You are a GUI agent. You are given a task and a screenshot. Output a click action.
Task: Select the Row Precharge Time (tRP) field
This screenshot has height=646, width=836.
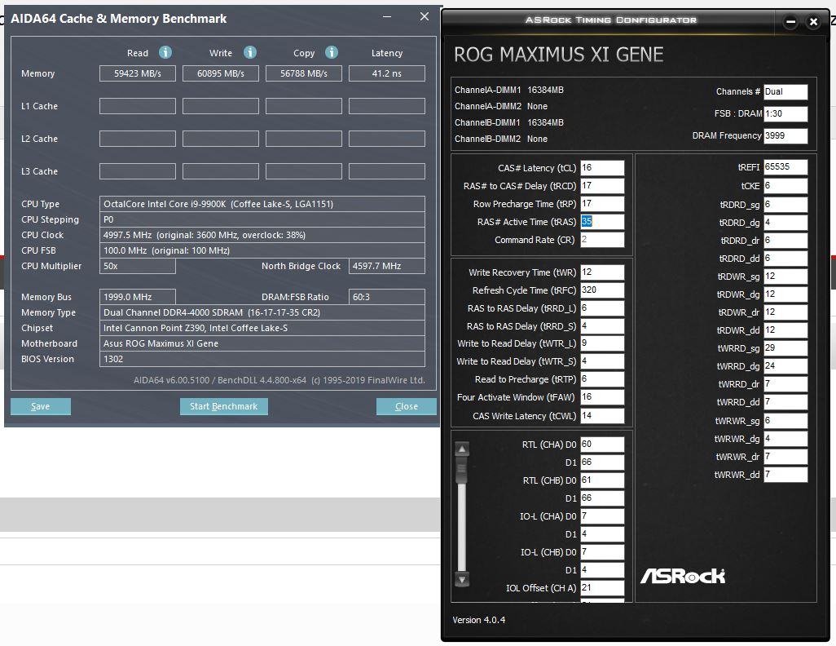[602, 203]
